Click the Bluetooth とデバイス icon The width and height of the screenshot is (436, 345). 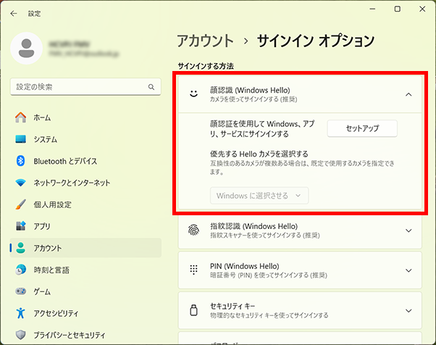point(21,161)
